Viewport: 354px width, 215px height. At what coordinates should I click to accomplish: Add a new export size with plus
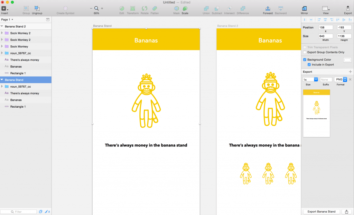click(350, 72)
